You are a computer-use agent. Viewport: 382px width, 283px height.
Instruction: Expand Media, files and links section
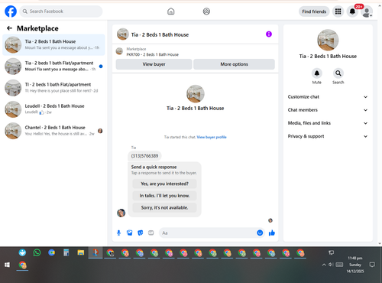(328, 123)
